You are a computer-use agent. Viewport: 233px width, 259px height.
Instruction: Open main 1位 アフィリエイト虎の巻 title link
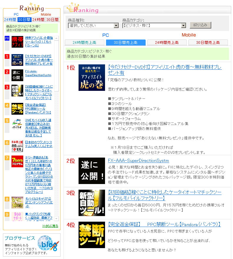(165, 70)
